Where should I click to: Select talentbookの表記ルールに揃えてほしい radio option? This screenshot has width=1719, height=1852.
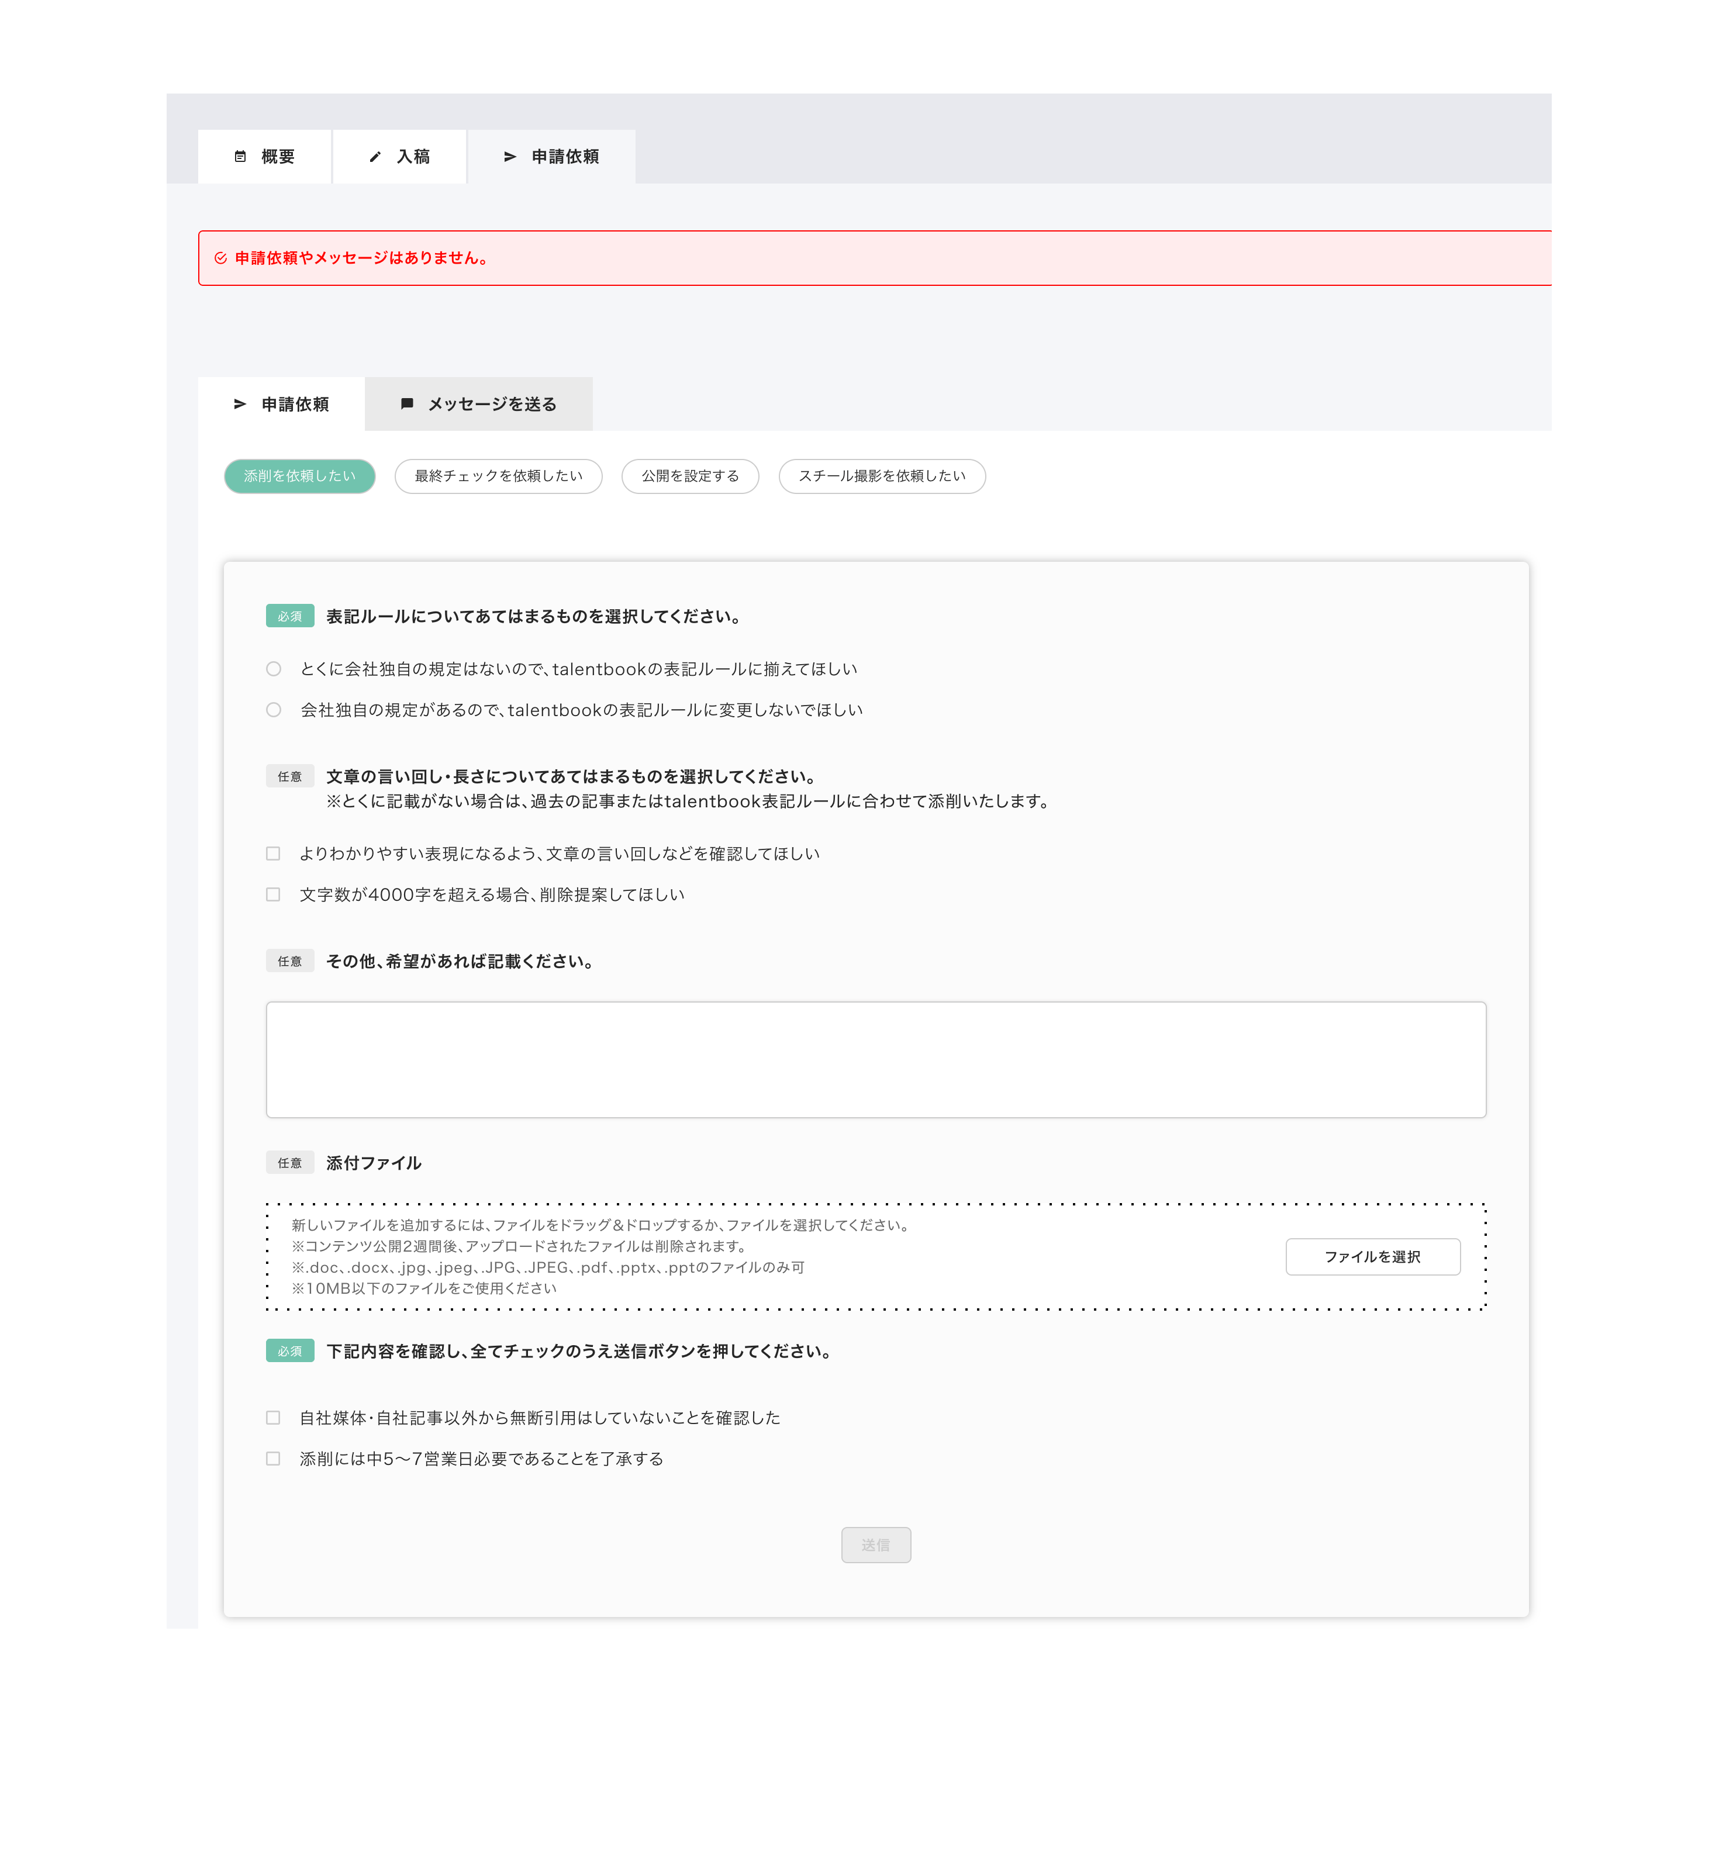(274, 669)
